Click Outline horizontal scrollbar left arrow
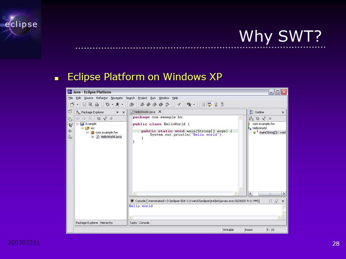 pyautogui.click(x=250, y=194)
